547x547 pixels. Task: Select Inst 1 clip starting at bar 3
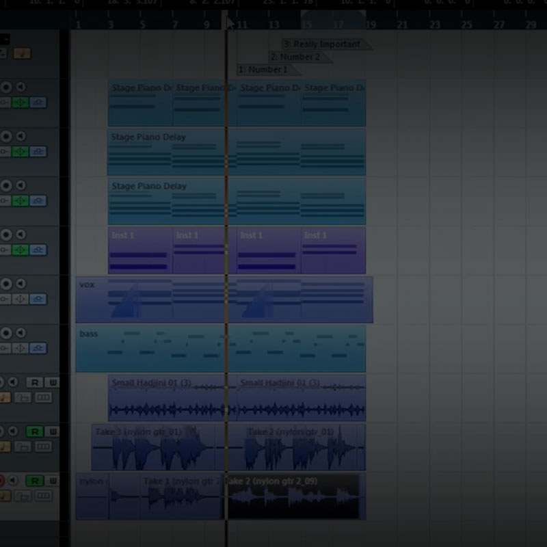[141, 250]
